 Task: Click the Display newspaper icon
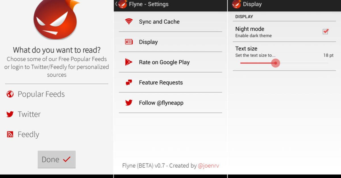click(x=129, y=42)
